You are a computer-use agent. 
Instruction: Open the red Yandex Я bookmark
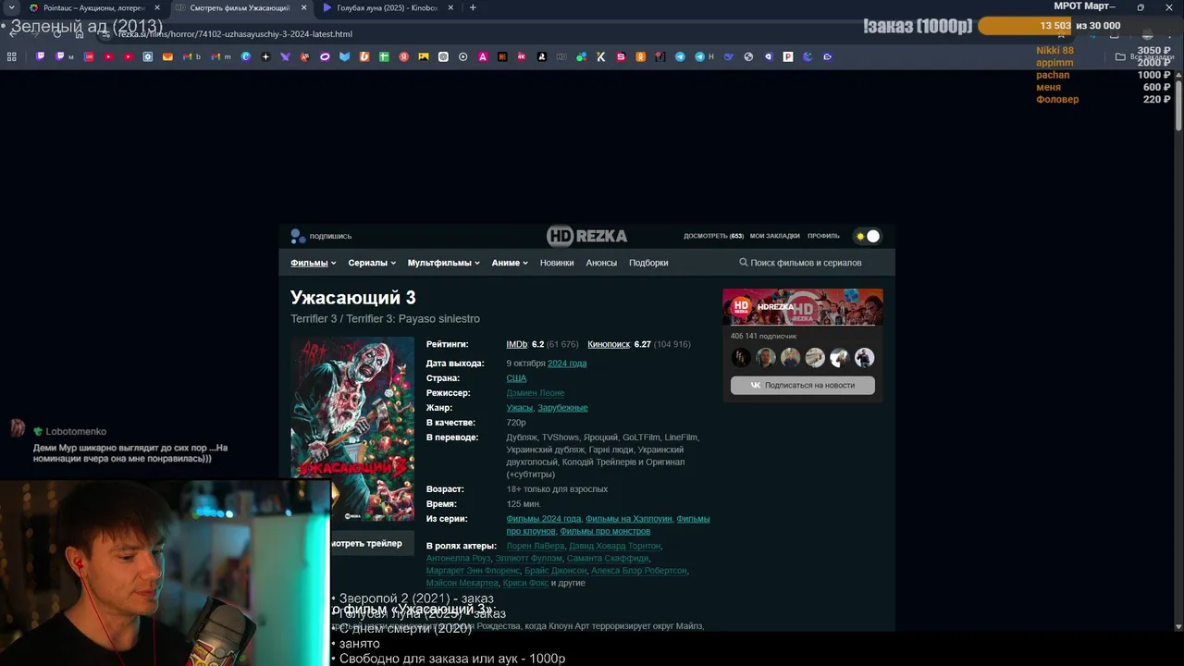point(403,56)
